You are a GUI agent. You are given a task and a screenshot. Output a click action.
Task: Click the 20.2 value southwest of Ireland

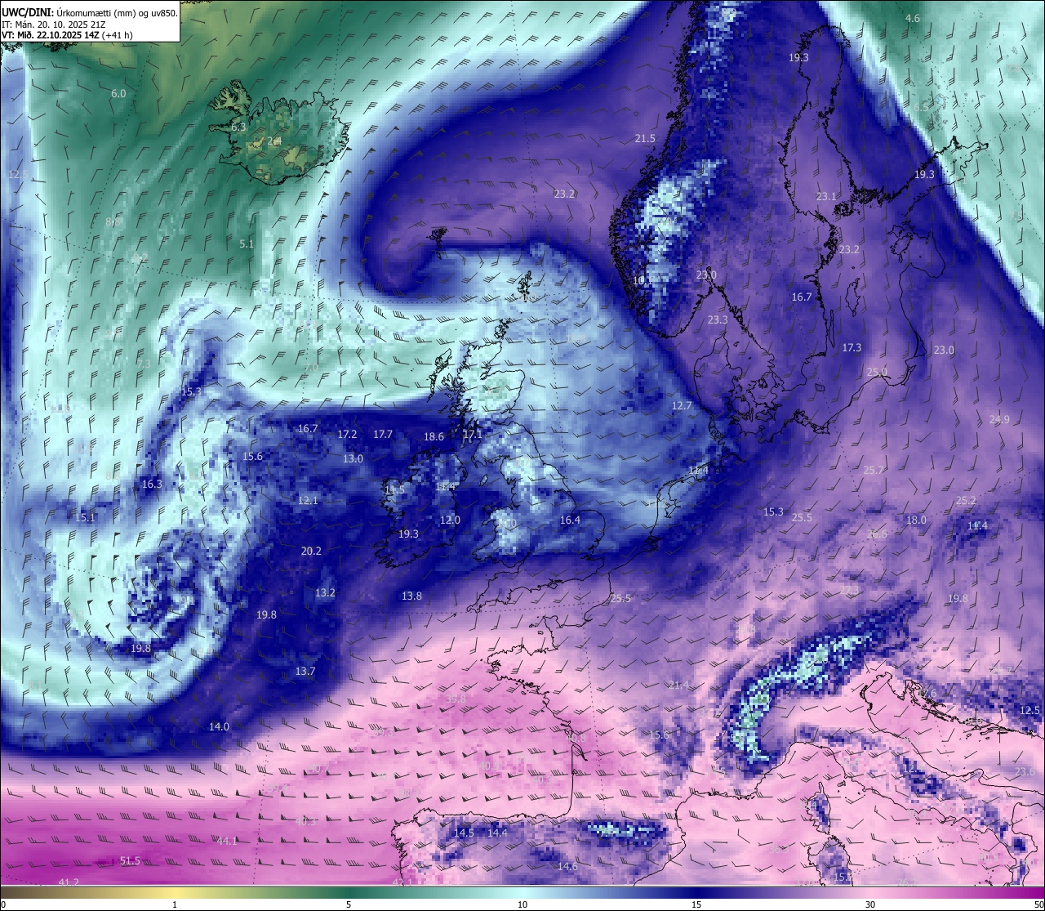click(x=311, y=552)
